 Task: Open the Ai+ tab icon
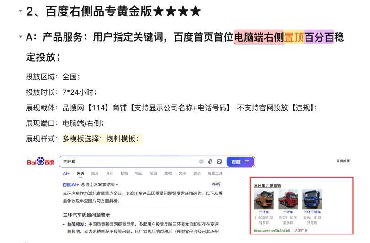[66, 173]
